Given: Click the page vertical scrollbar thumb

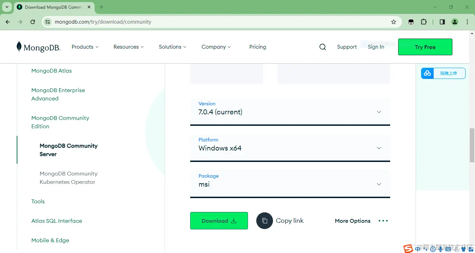Looking at the screenshot, I should click(472, 145).
